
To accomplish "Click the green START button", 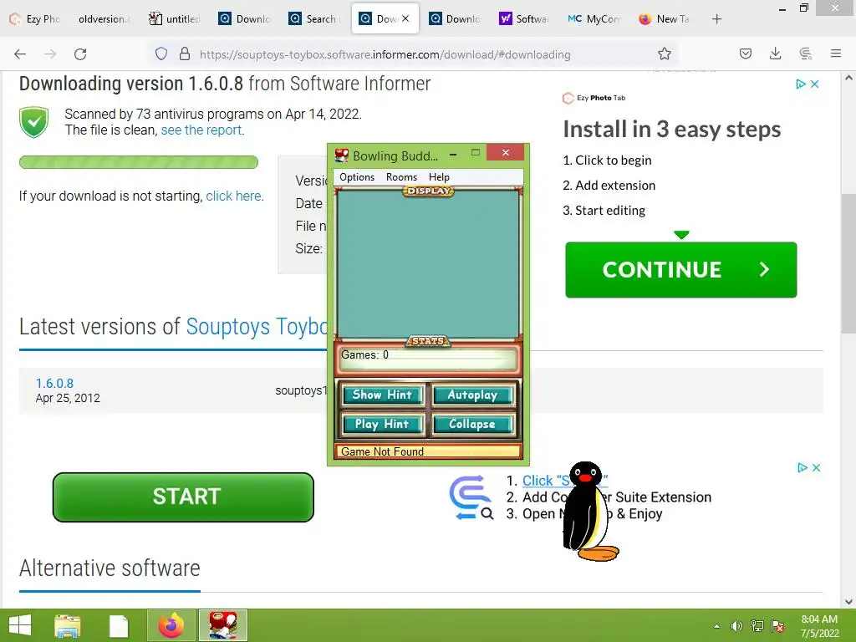I will (x=183, y=497).
